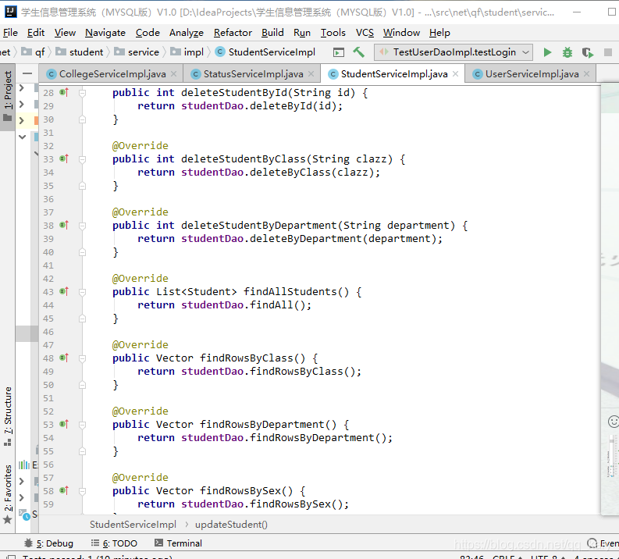Run TestUserDaoImpl.testLogin with green play button

coord(547,52)
